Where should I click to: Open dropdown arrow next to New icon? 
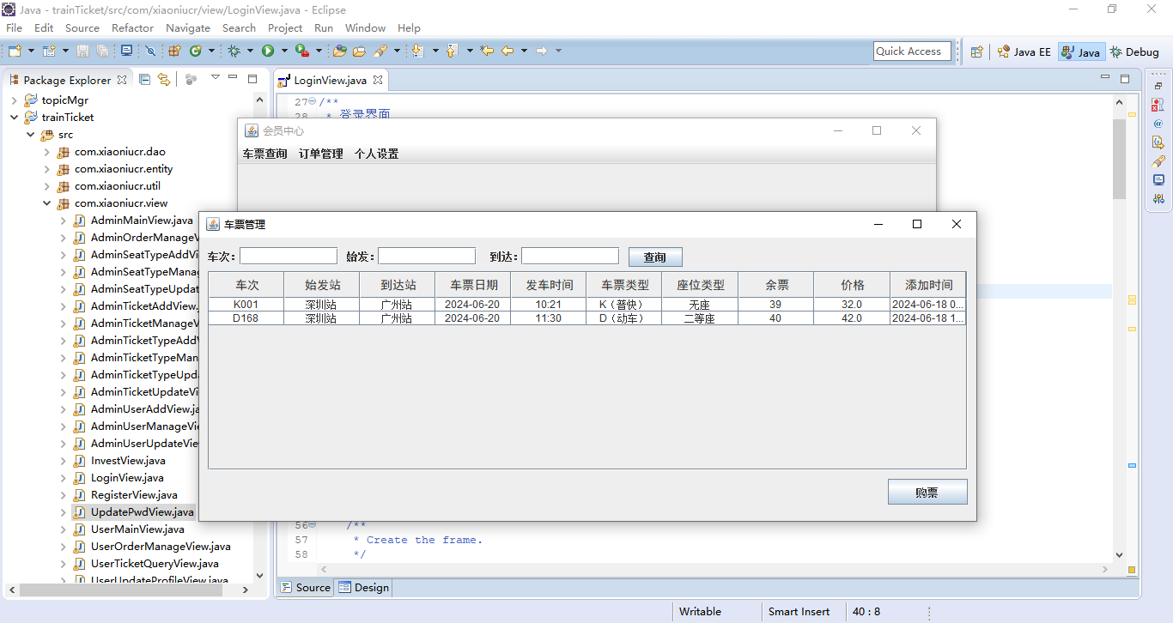[x=30, y=51]
